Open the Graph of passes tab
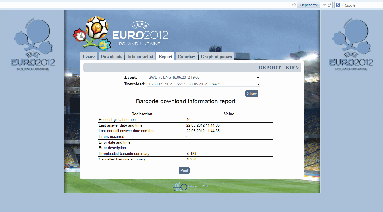The width and height of the screenshot is (383, 212). pos(216,56)
